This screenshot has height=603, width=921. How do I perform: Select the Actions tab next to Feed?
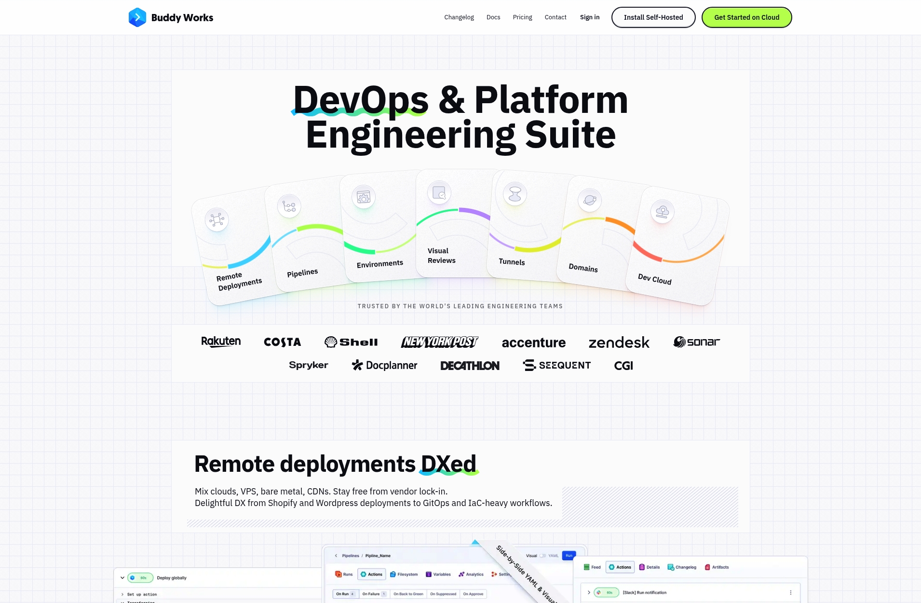(x=620, y=567)
